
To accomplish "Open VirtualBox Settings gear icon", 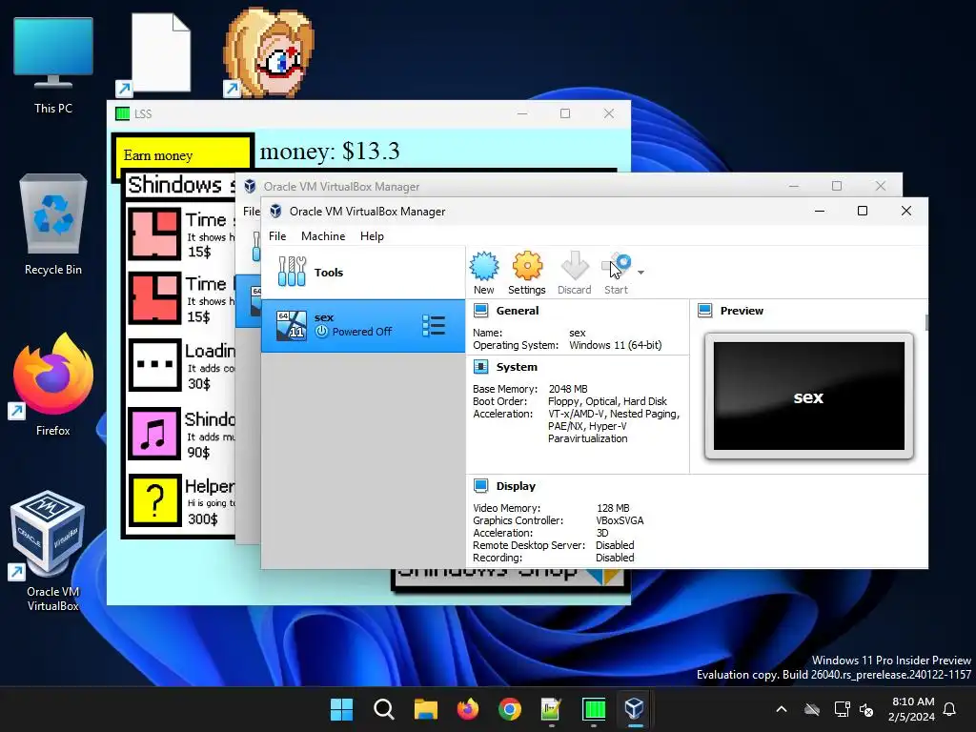I will point(526,274).
